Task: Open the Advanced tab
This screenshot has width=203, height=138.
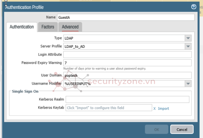Action: (70, 27)
